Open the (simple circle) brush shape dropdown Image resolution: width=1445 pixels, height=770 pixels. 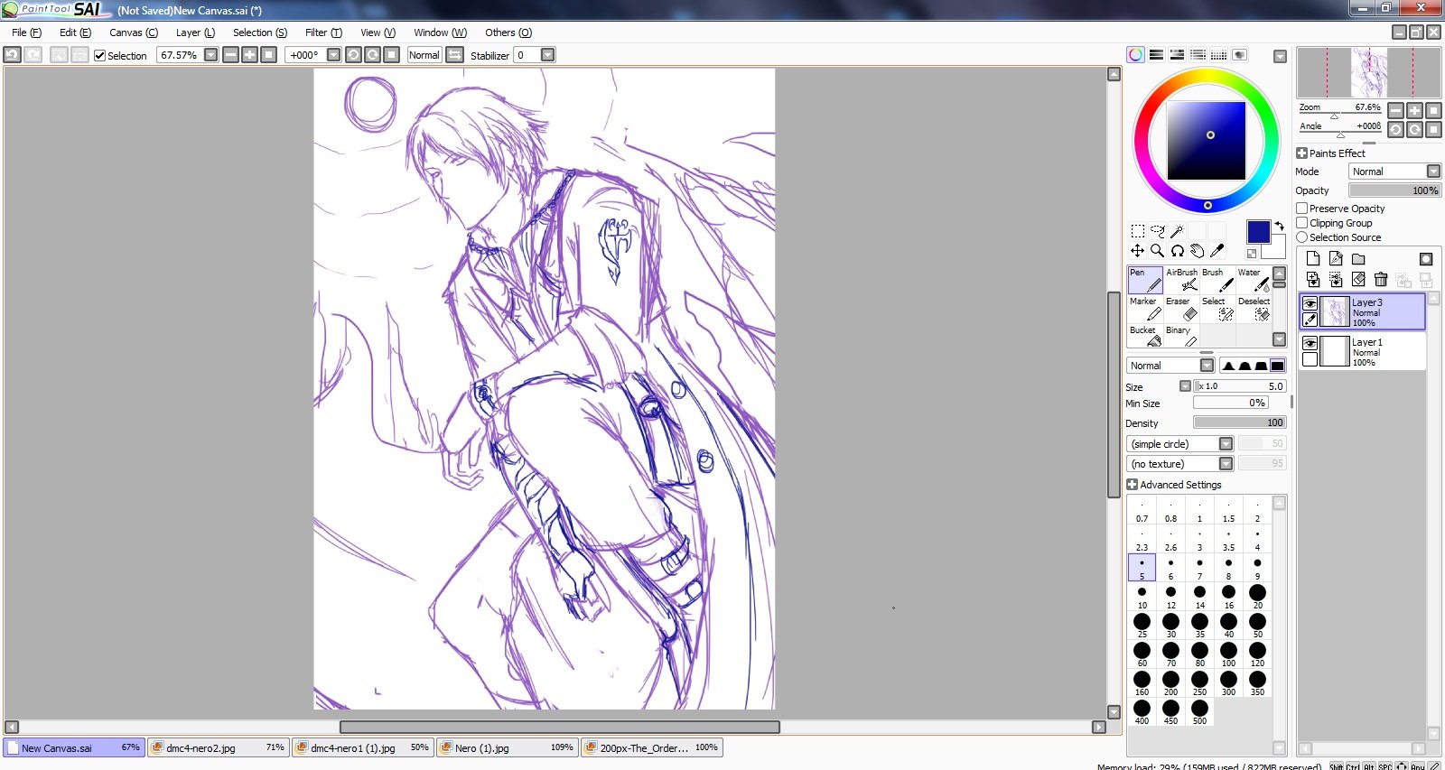1226,444
